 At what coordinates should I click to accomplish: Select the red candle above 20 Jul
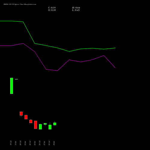point(21,114)
